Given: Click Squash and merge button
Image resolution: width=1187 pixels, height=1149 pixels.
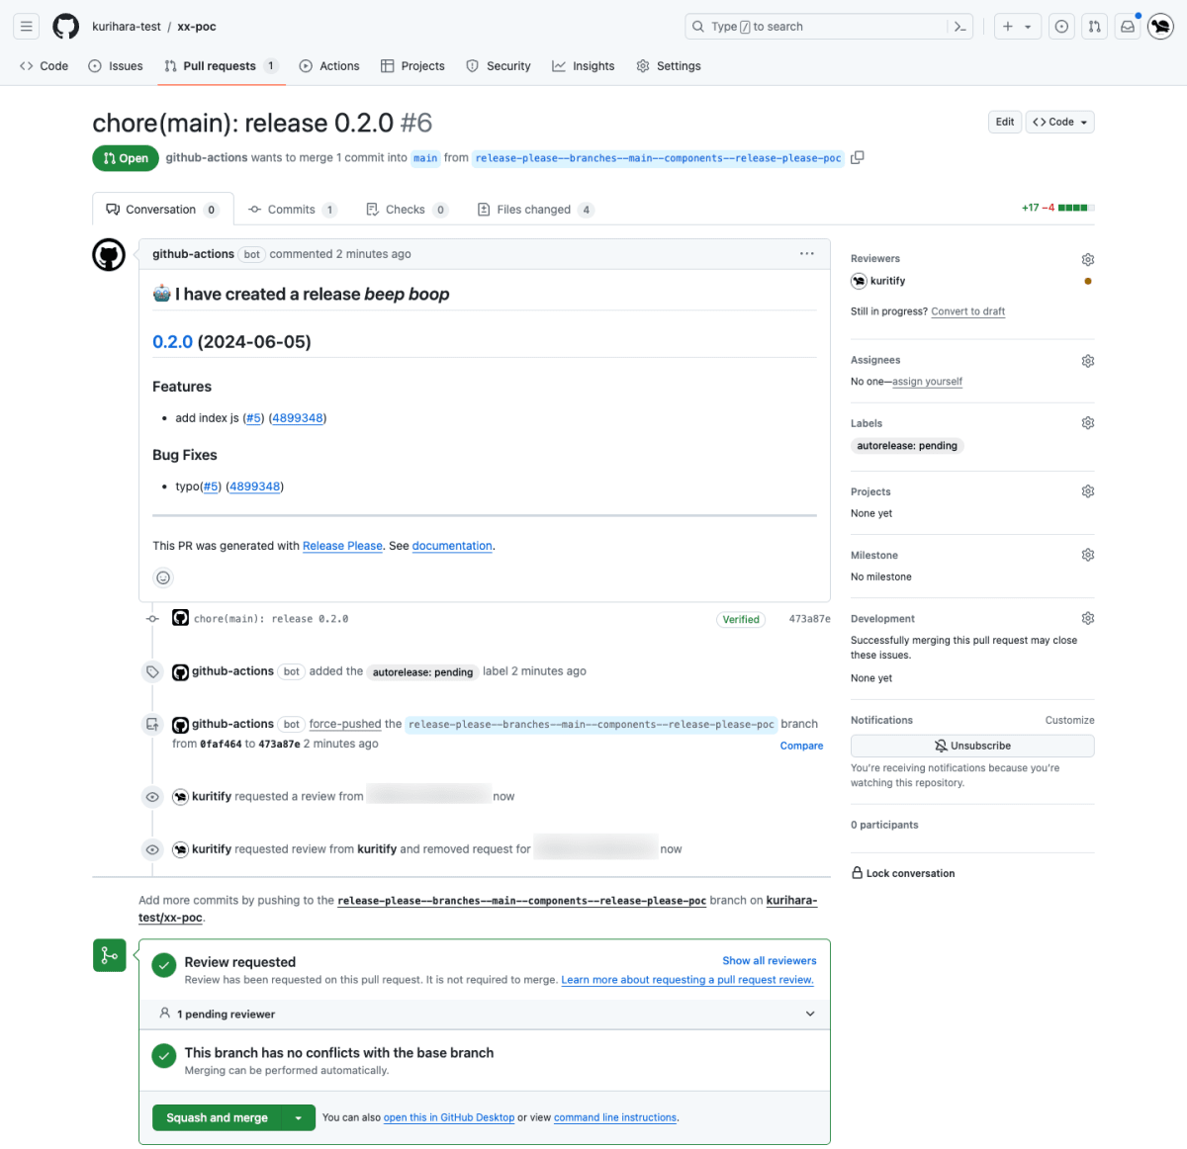Looking at the screenshot, I should tap(217, 1117).
